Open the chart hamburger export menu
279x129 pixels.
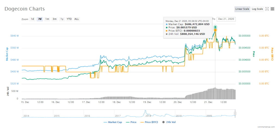pos(272,9)
